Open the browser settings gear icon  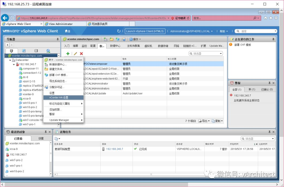276,18
